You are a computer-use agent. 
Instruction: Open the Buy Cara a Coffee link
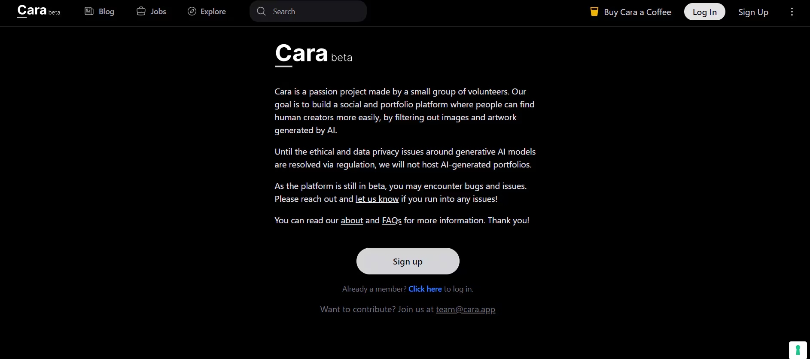637,12
